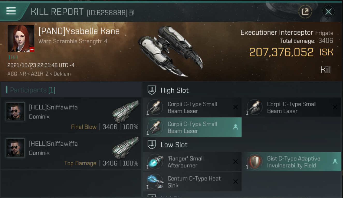
Task: Click the red standing badge on portrait
Action: 32,50
